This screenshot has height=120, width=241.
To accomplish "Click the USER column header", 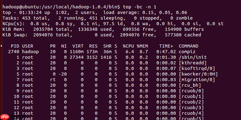I will tap(28, 46).
